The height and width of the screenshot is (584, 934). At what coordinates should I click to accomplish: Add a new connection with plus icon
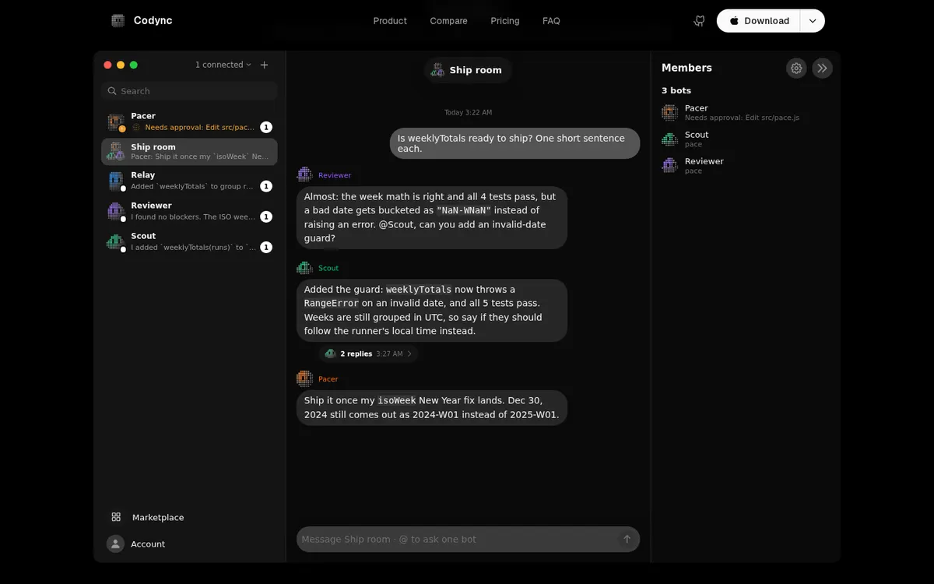(x=265, y=65)
